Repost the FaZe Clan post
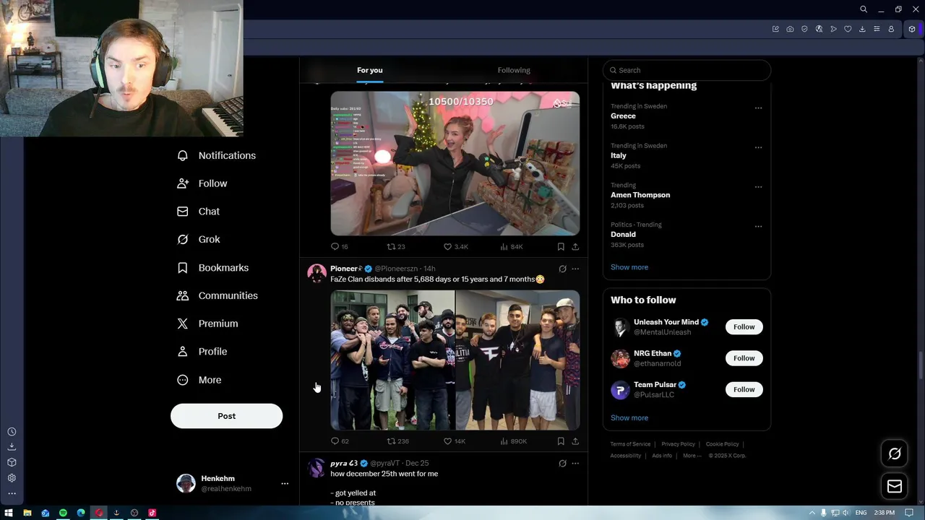The image size is (925, 520). click(391, 441)
